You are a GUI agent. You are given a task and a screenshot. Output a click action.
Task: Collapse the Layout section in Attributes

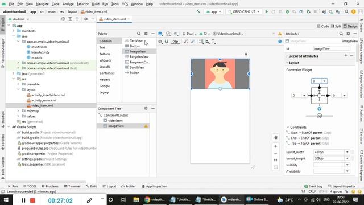click(287, 63)
